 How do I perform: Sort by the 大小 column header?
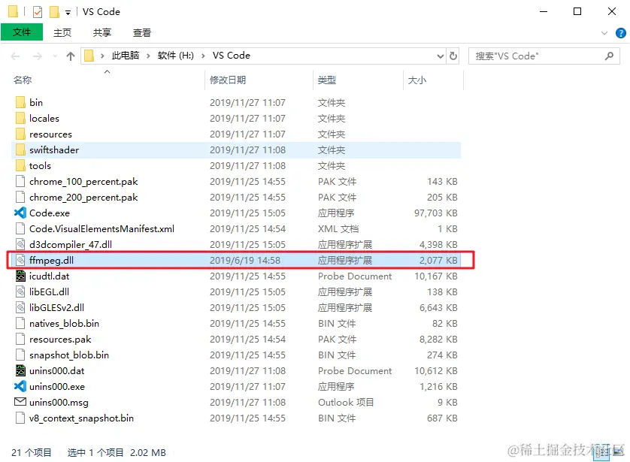pos(417,80)
